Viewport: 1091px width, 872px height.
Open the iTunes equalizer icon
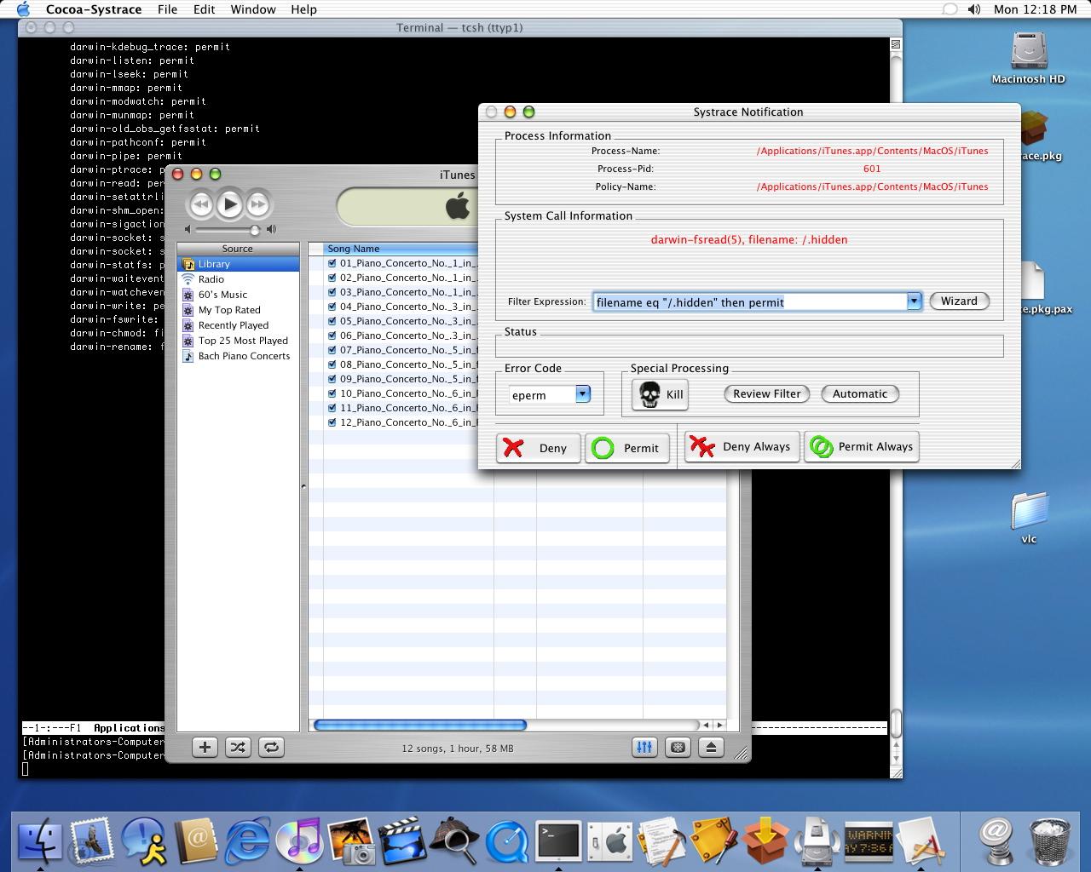pyautogui.click(x=644, y=747)
